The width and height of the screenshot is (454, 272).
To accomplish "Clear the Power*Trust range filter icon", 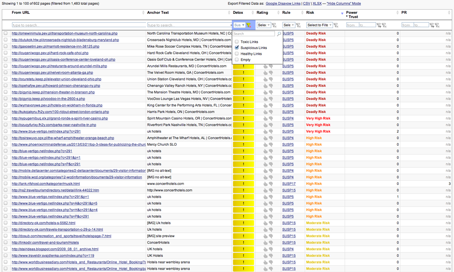I will coord(384,25).
